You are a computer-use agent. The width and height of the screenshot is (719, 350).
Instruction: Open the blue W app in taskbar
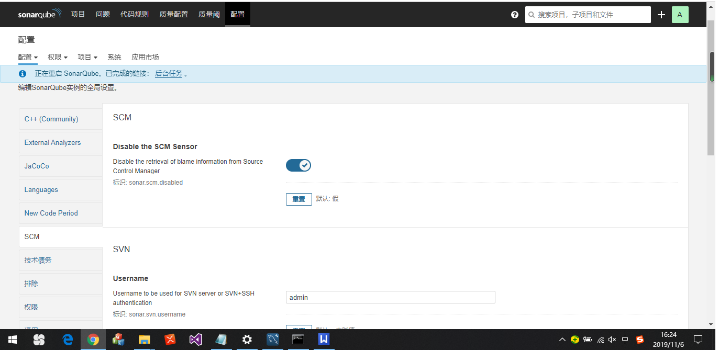(x=324, y=340)
